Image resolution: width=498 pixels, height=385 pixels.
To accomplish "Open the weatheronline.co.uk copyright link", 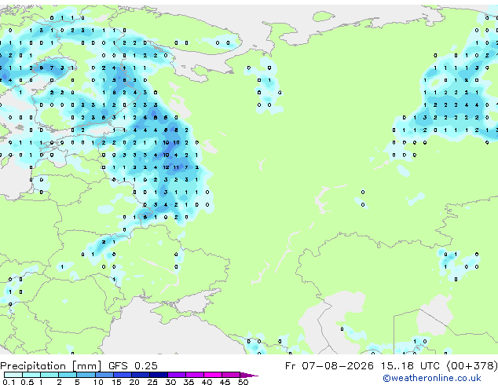I will tap(431, 378).
